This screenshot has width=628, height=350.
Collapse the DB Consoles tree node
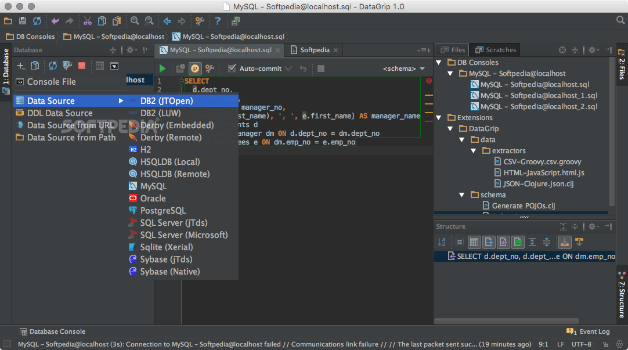tap(439, 63)
